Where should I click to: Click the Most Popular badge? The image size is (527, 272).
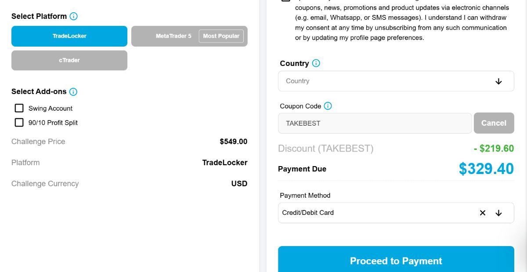[x=221, y=36]
